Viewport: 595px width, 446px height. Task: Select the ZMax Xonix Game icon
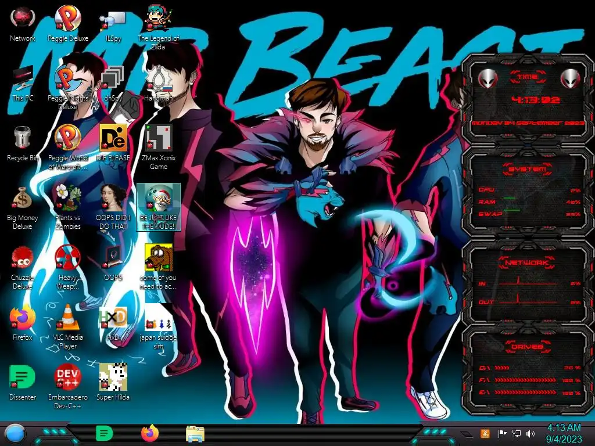click(x=158, y=147)
